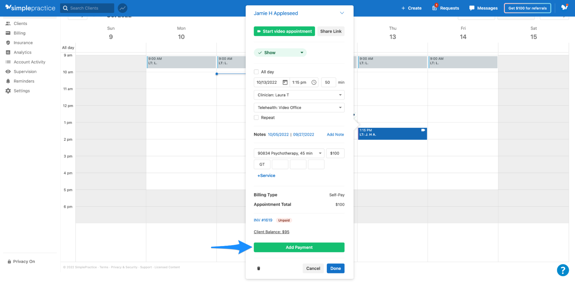Open Insurance in sidebar
The height and width of the screenshot is (282, 575).
[19, 43]
